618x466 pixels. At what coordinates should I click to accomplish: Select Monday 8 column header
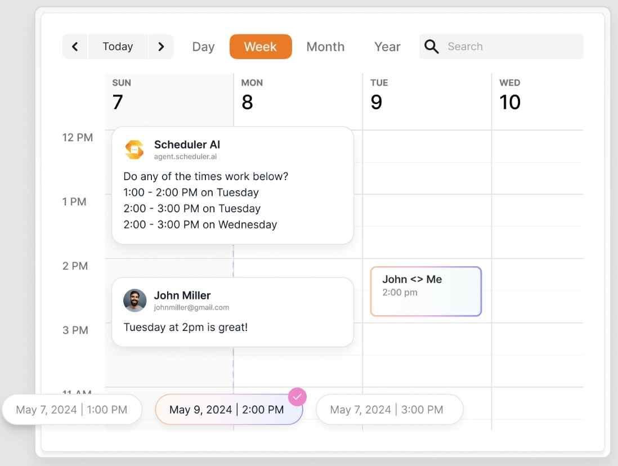pos(248,96)
